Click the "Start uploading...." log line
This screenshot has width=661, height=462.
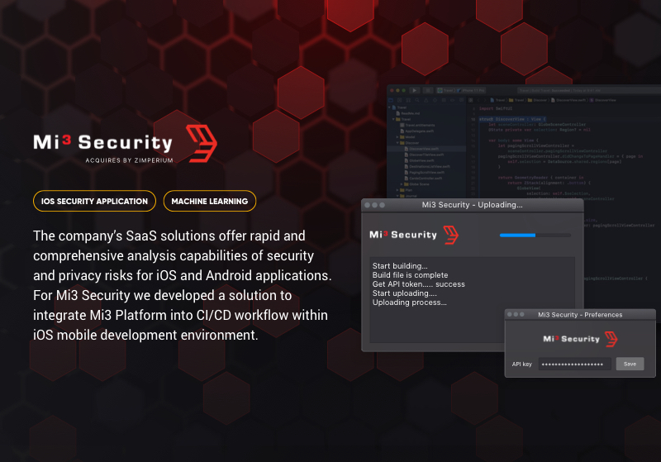point(404,293)
